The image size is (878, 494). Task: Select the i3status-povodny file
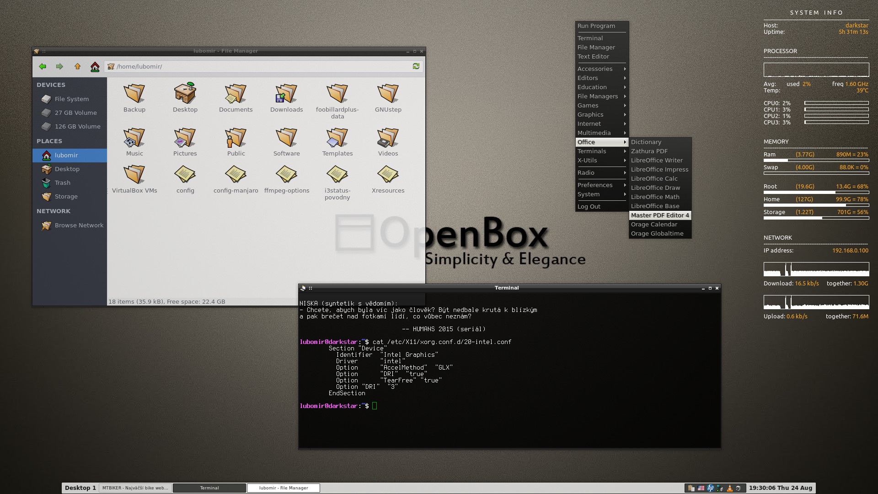click(x=337, y=182)
